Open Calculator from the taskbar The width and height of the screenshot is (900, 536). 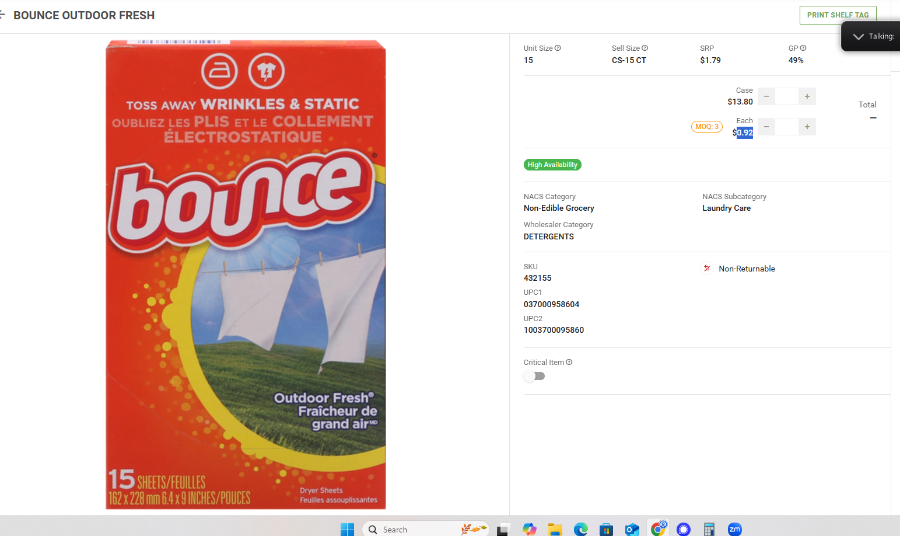[709, 529]
